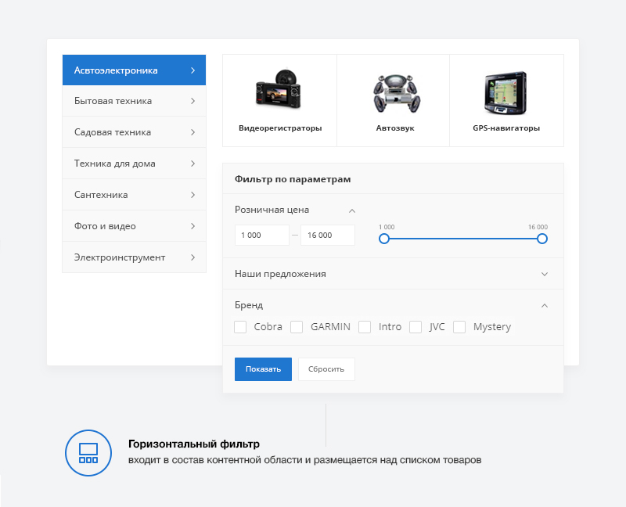The height and width of the screenshot is (507, 626).
Task: Tick the Mystery brand checkbox
Action: [459, 327]
